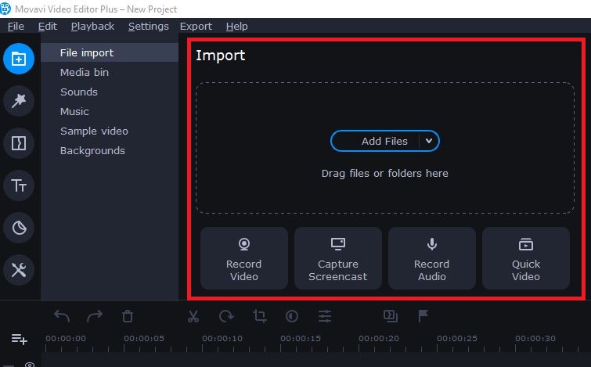Click the 00:00:05 timeline ruler mark
The width and height of the screenshot is (591, 367).
[144, 338]
